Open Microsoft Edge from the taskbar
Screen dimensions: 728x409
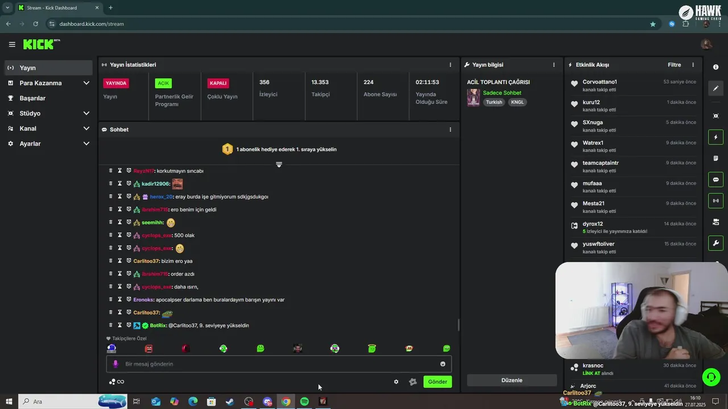193,402
